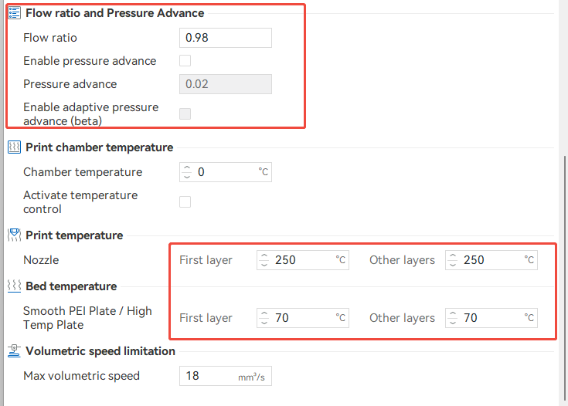Click Bed Other layers temperature stepper
Screen dimensions: 568x406
point(453,317)
